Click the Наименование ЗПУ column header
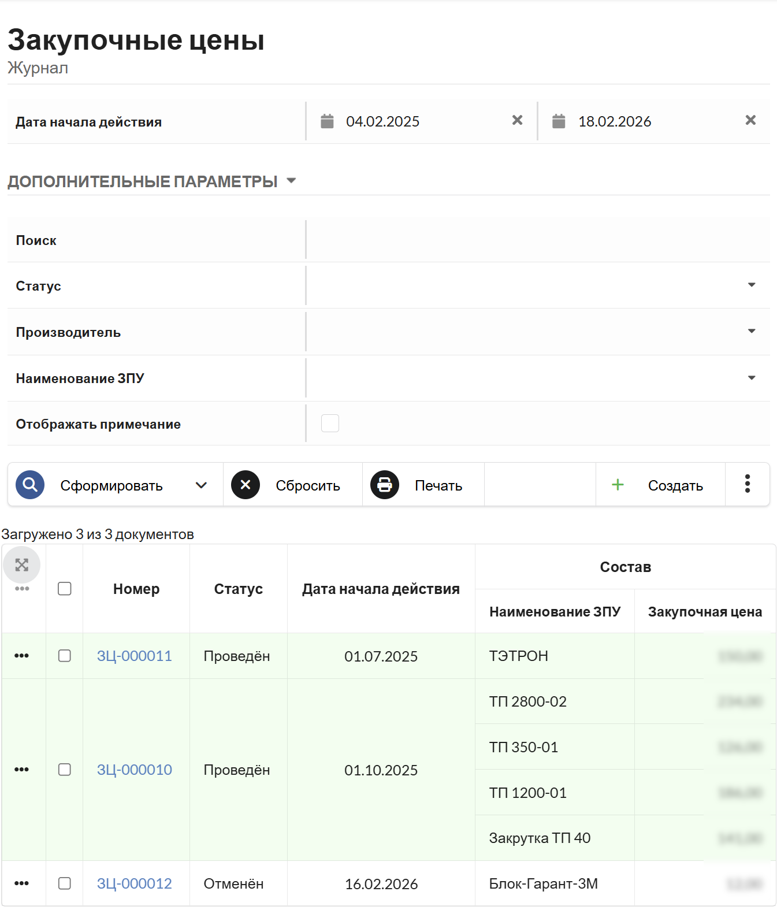Screen dimensions: 777x910 click(555, 611)
